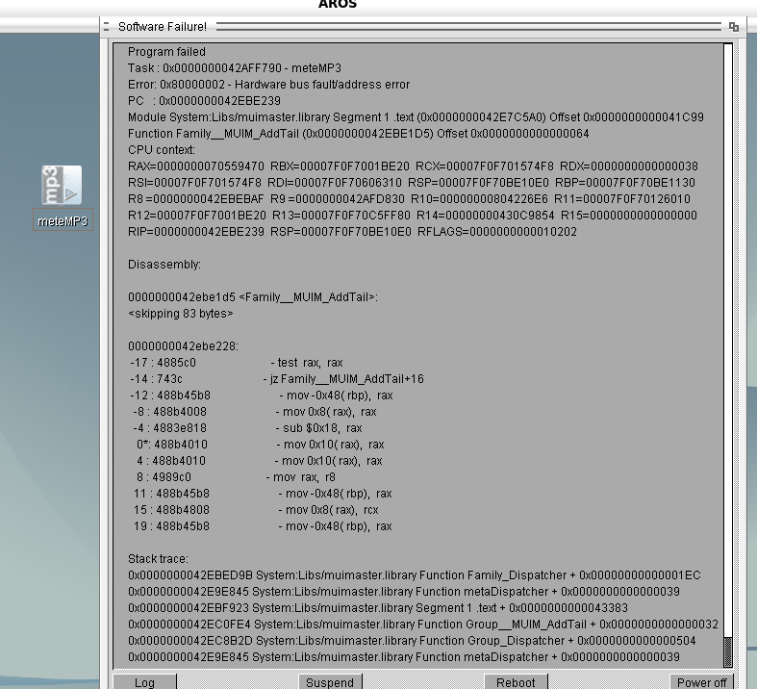
Task: Click the AROS title at top
Action: [338, 5]
